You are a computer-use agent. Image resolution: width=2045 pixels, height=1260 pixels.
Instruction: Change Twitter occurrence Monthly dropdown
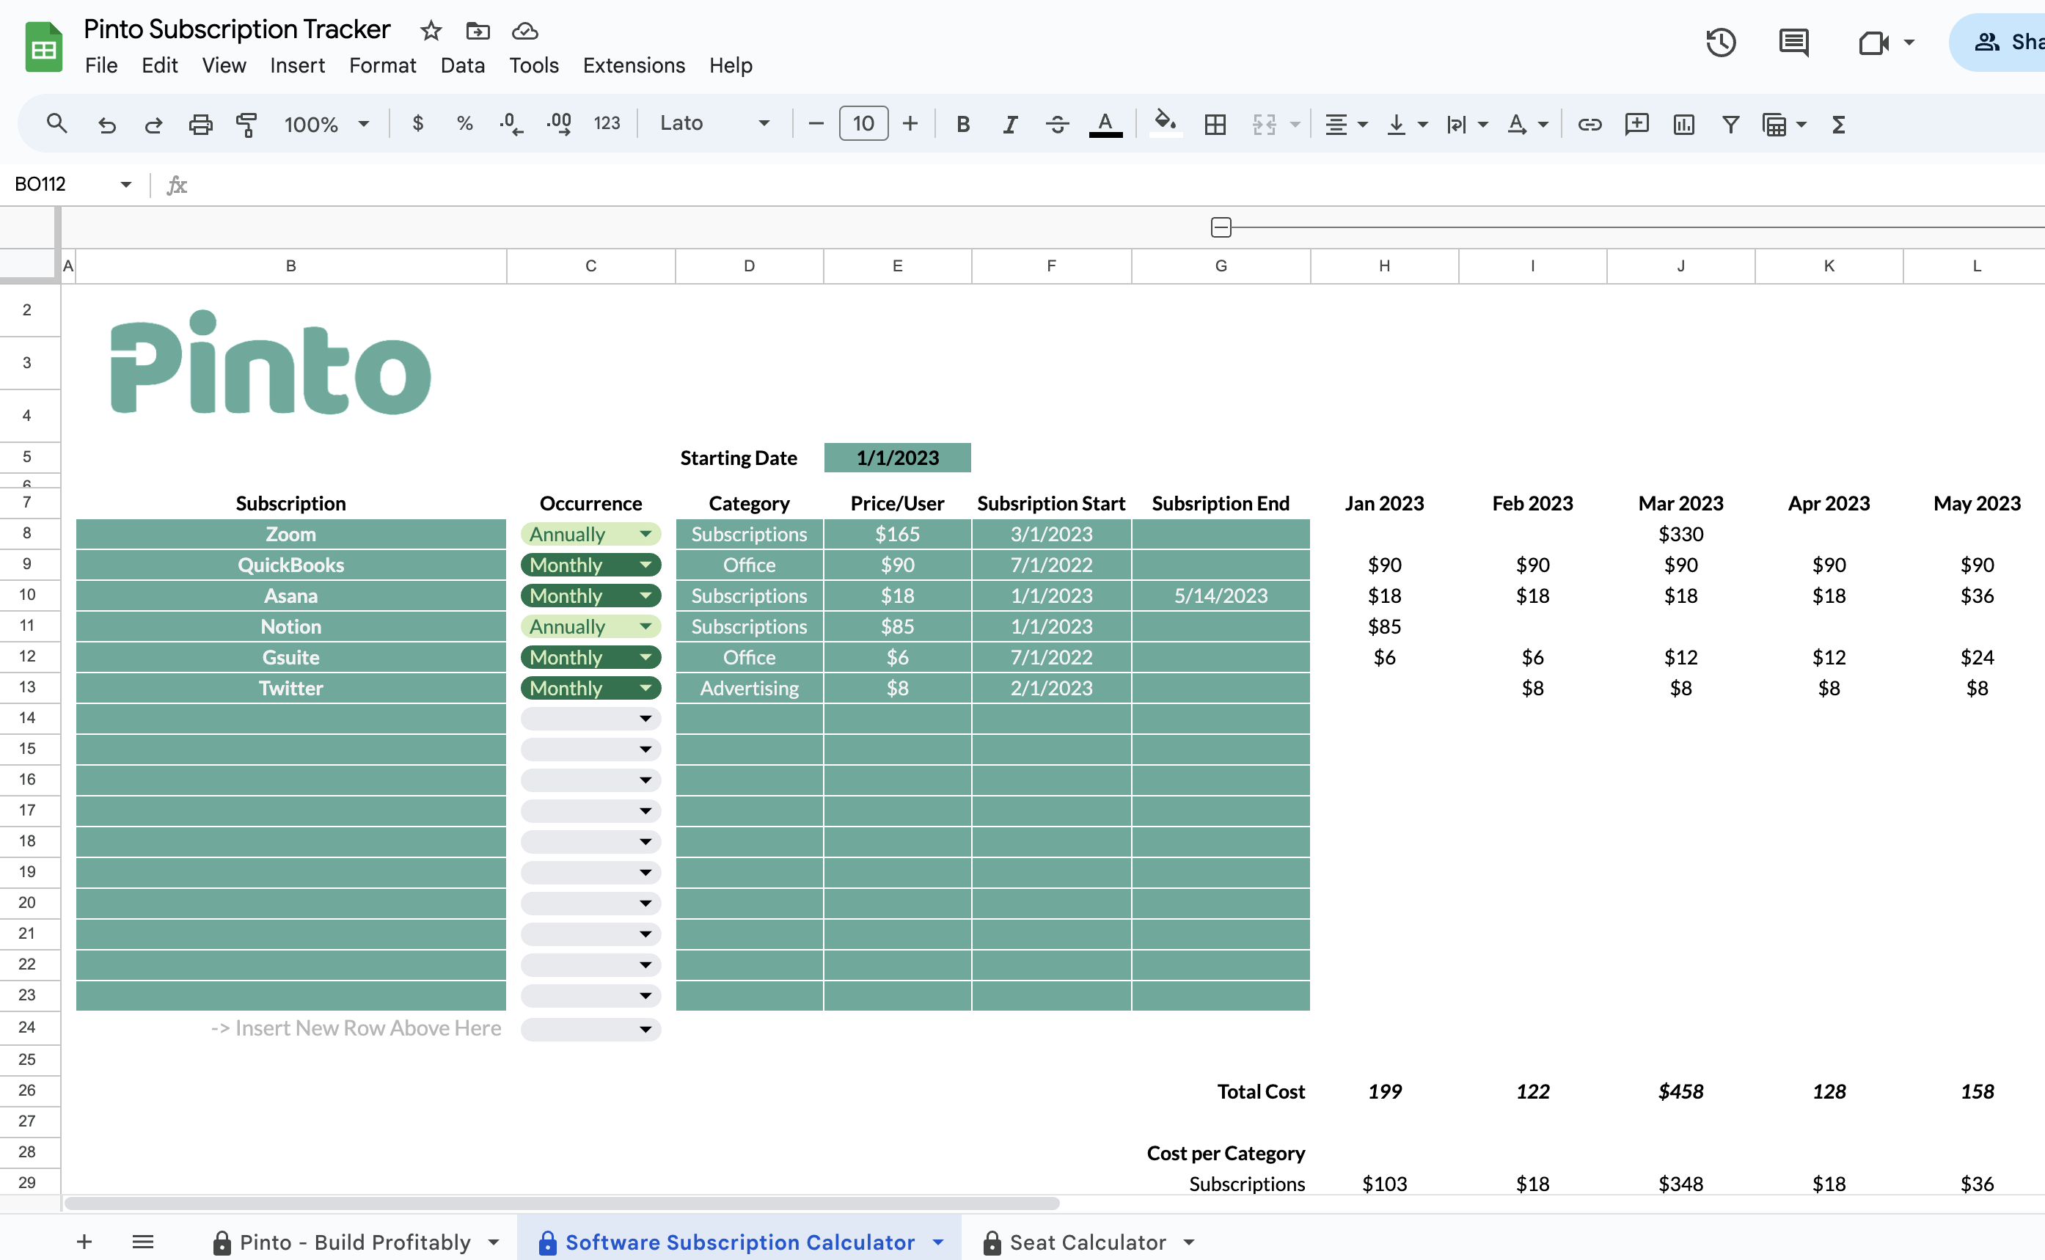590,687
